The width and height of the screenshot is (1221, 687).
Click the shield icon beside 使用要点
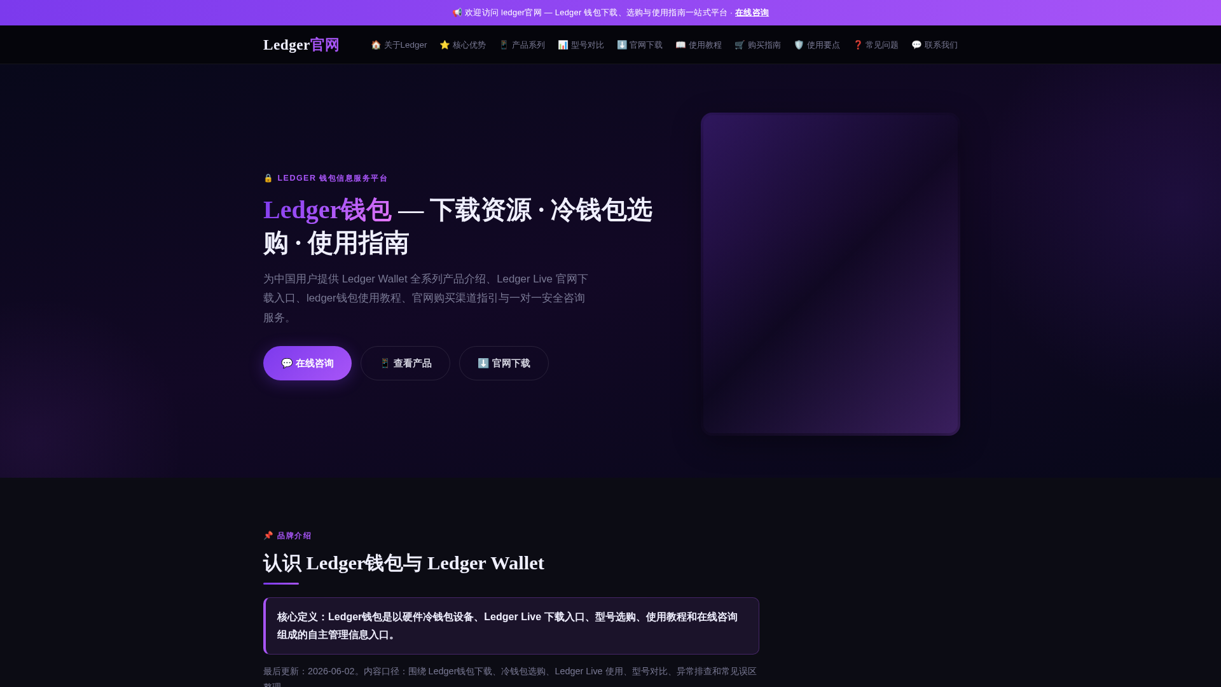coord(799,45)
